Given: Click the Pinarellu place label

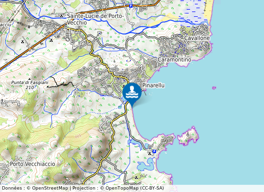Looking at the screenshot, I should point(154,85).
